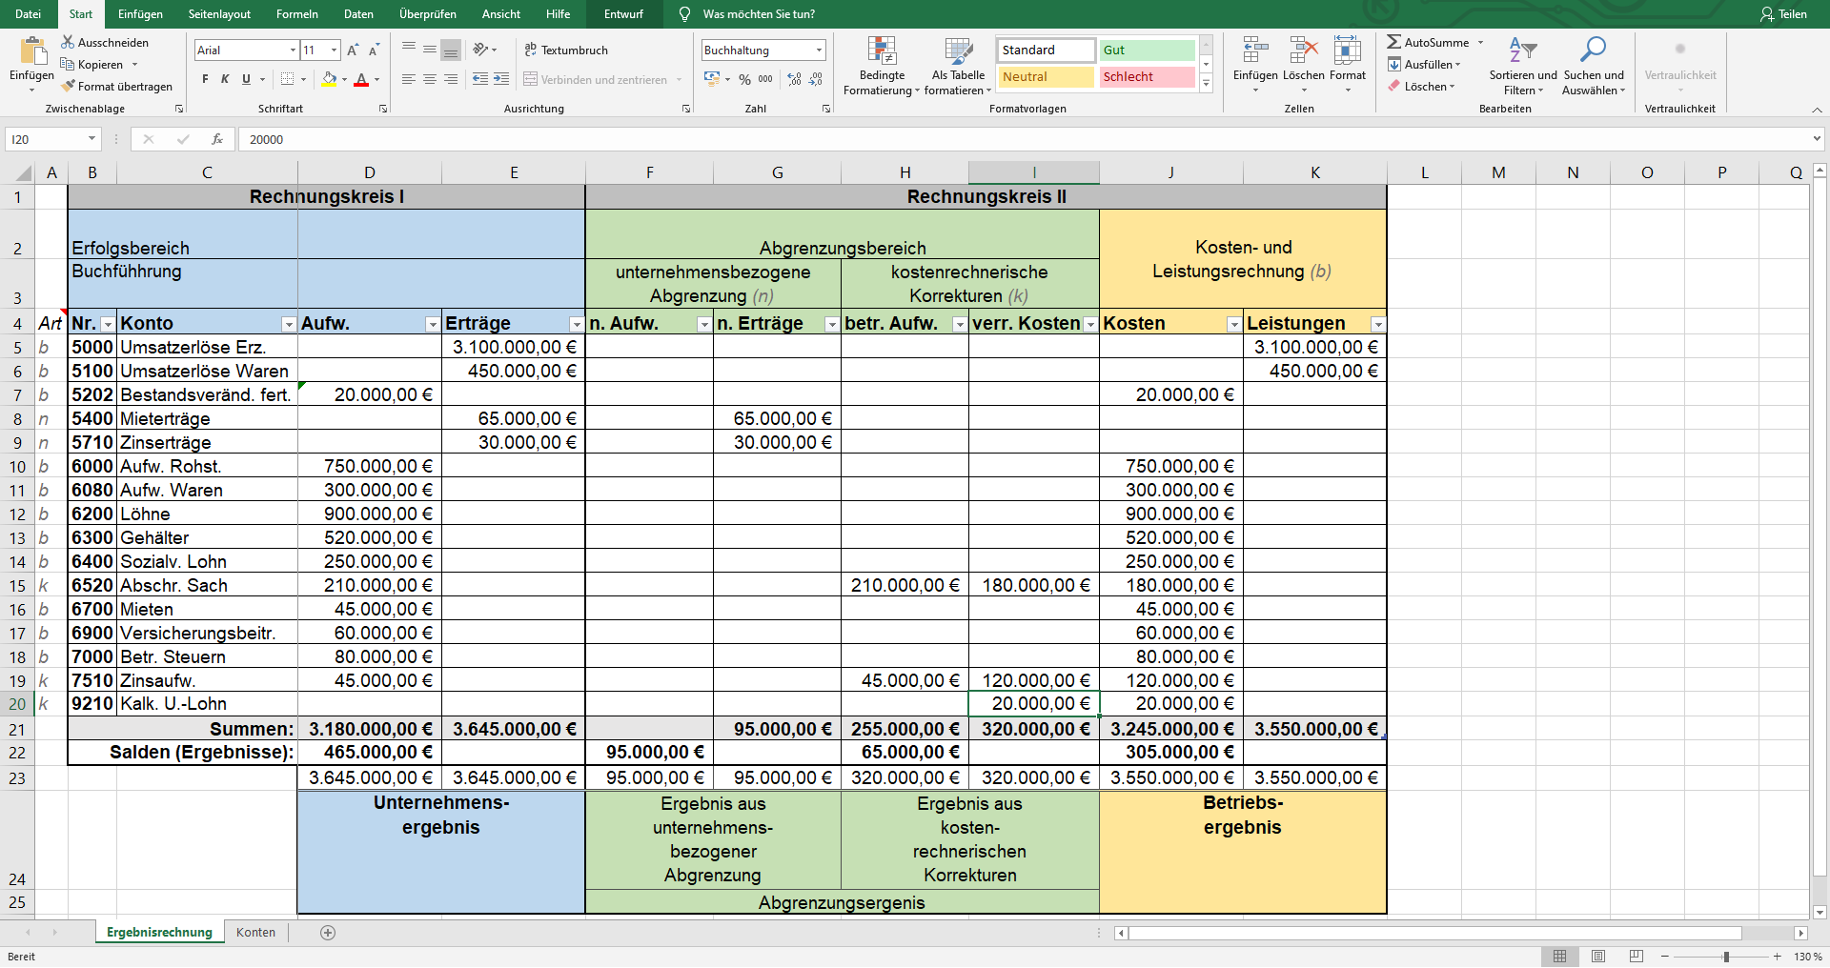Open the font name Arial dropdown
The width and height of the screenshot is (1830, 968).
point(293,50)
